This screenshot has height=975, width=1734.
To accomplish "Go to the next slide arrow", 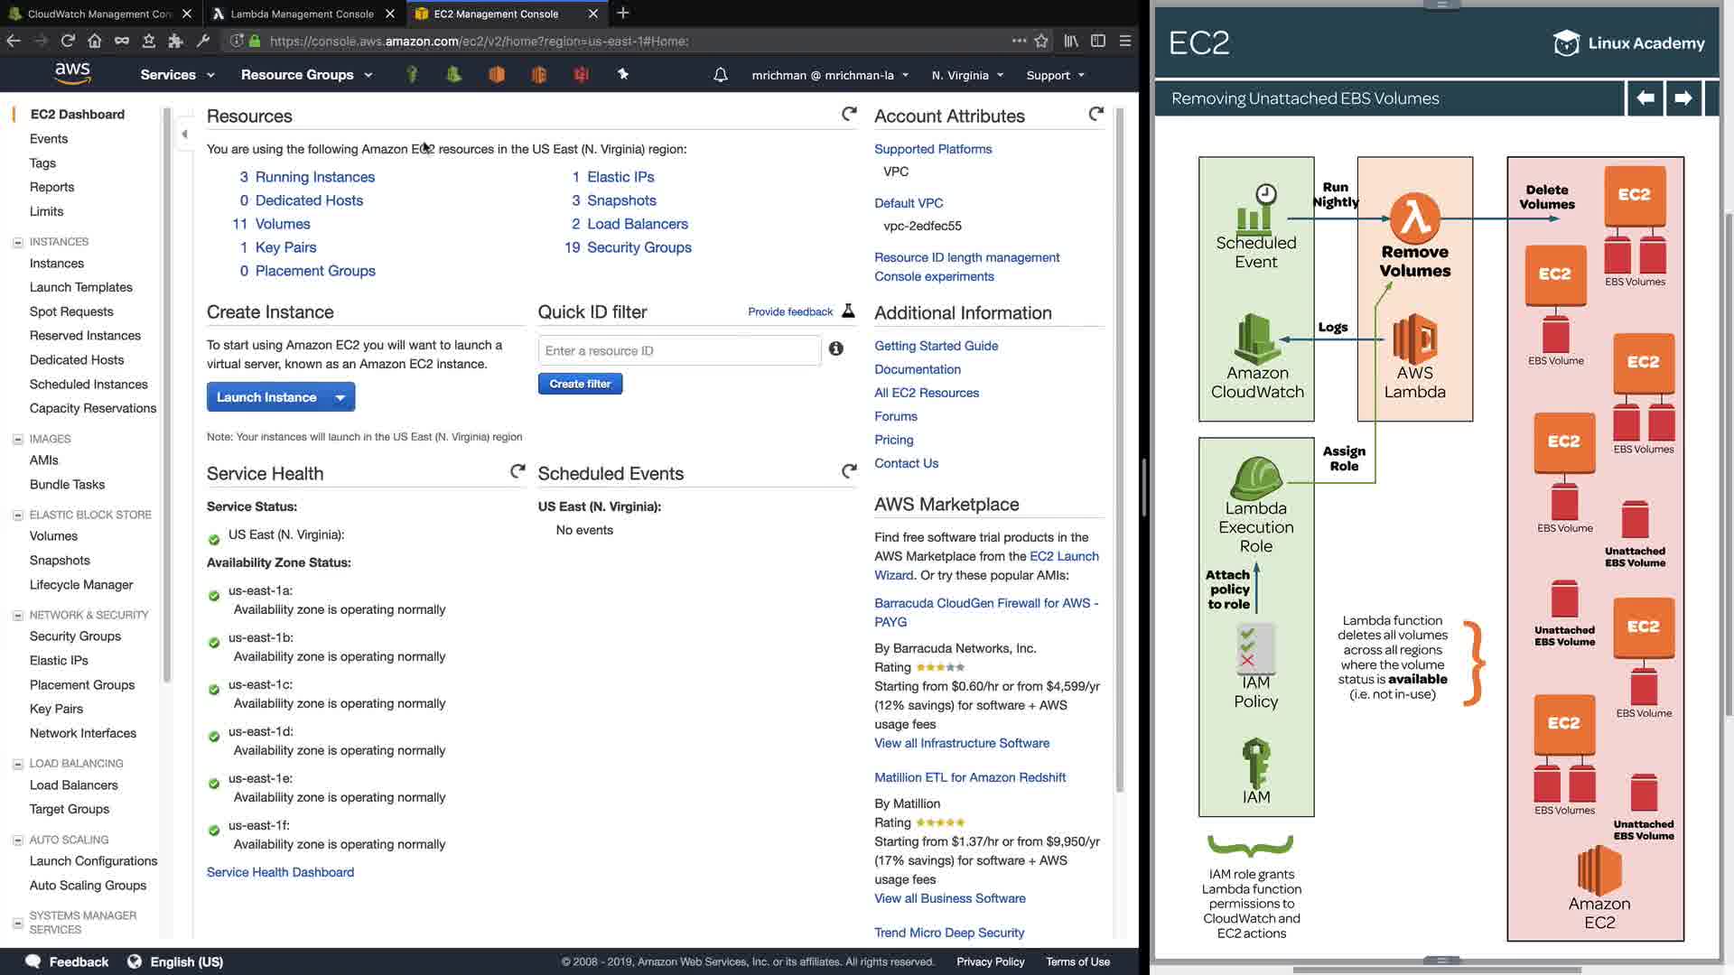I will coord(1683,98).
